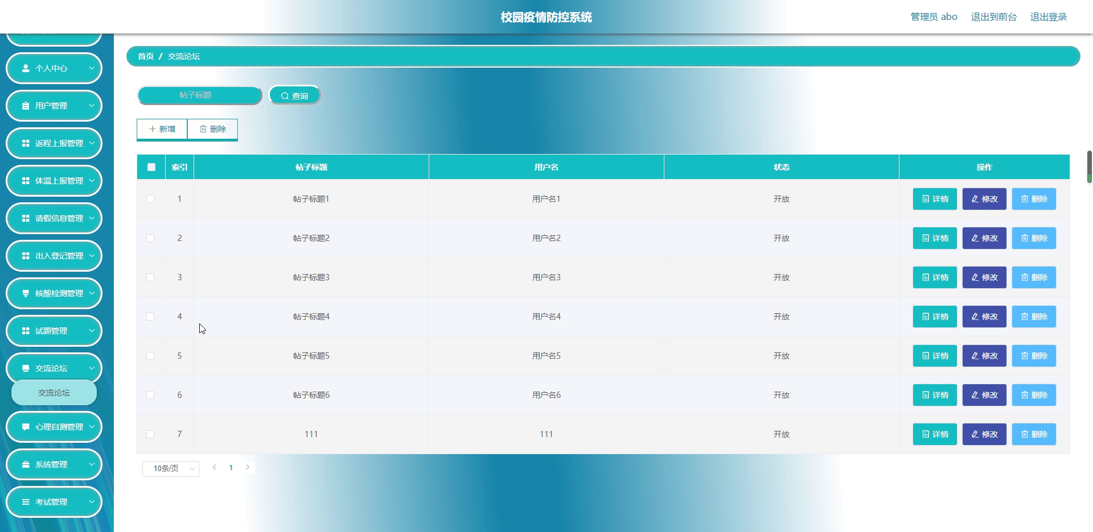Click 用户名4 cell in the table
This screenshot has height=532, width=1093.
tap(546, 317)
